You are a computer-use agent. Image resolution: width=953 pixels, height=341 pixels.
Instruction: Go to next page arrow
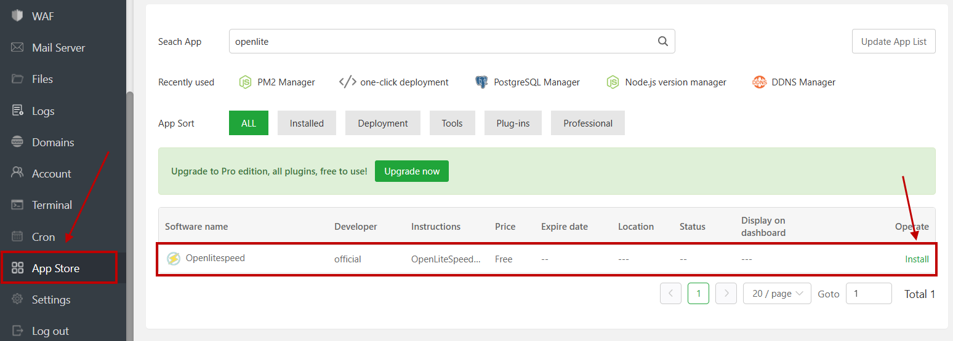click(x=726, y=294)
